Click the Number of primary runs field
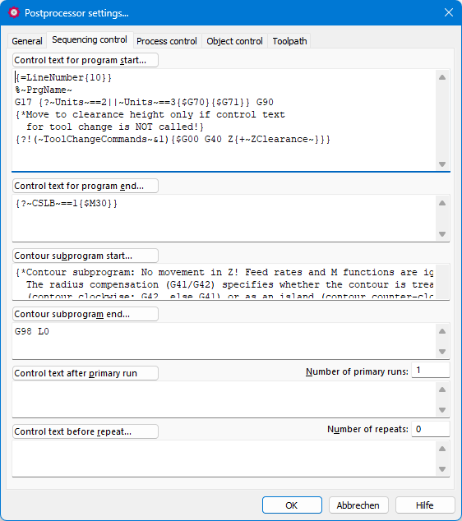Screen dimensions: 462x521 [x=431, y=370]
